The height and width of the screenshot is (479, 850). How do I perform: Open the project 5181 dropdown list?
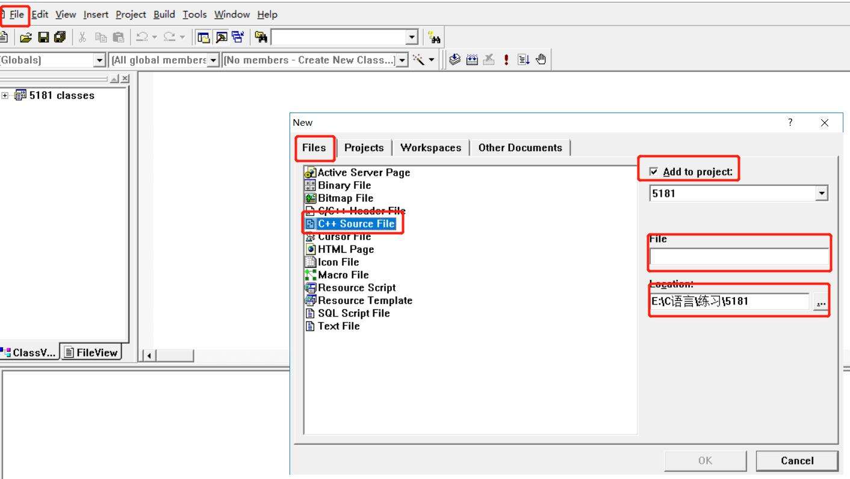click(x=822, y=193)
